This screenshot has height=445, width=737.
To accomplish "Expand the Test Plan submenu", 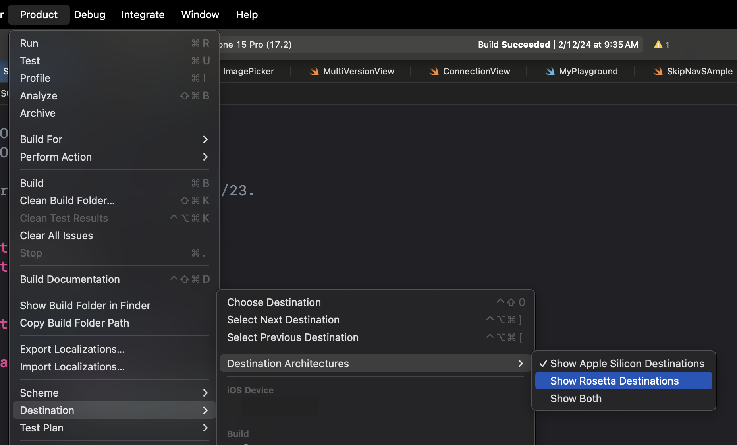I will tap(114, 428).
